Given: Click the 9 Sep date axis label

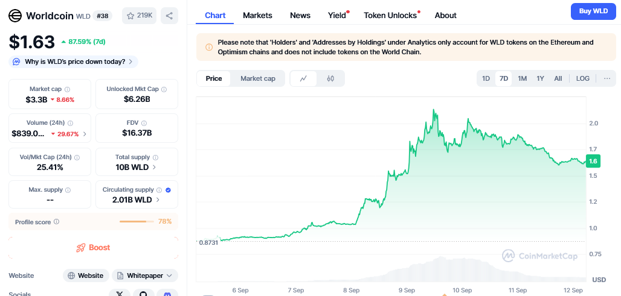Looking at the screenshot, I should [x=407, y=290].
